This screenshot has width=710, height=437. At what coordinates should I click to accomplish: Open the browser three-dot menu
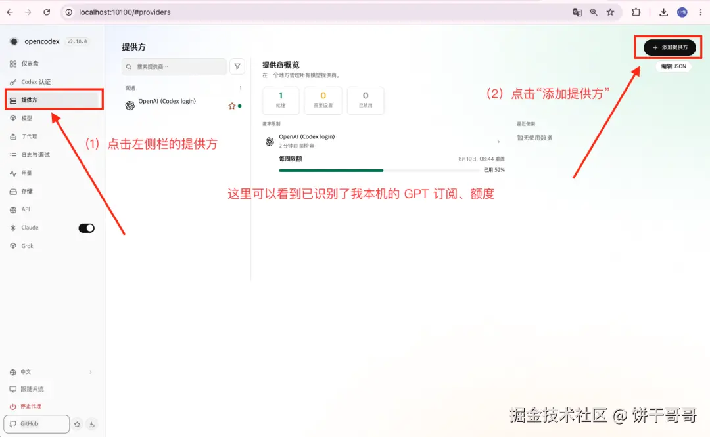click(x=701, y=12)
